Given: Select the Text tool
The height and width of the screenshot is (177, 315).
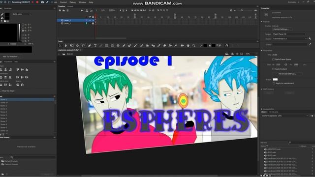Looking at the screenshot, I should pos(95,46).
